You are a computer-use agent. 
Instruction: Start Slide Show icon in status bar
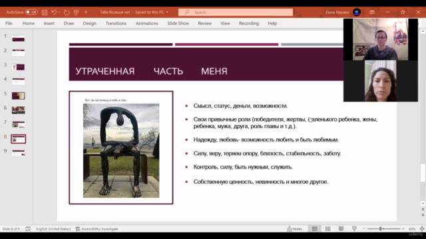(x=354, y=229)
